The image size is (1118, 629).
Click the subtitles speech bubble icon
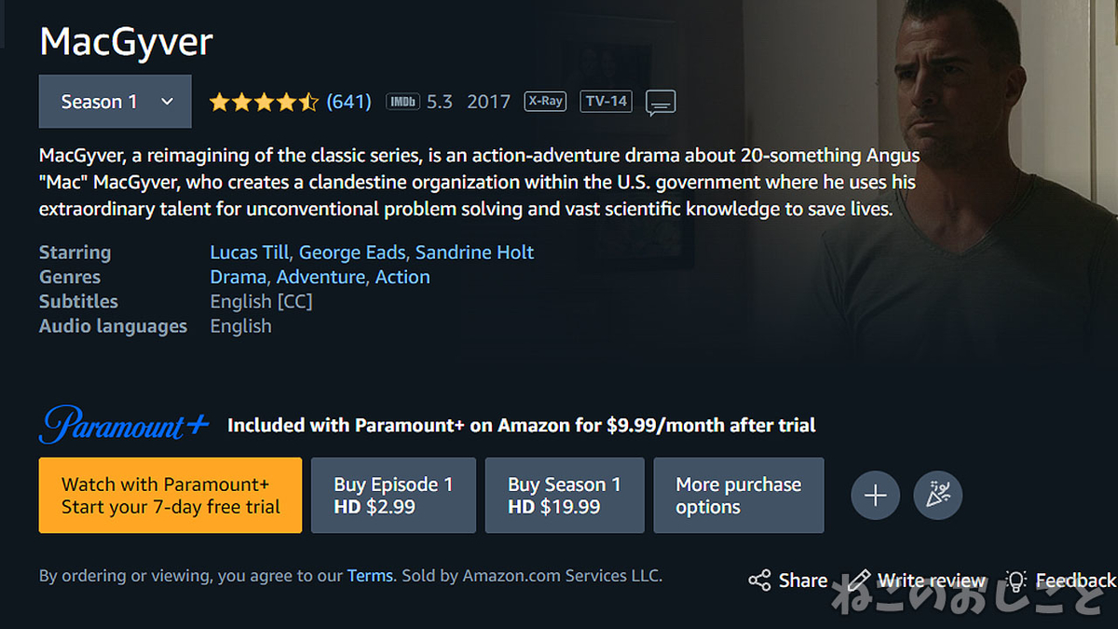point(661,102)
